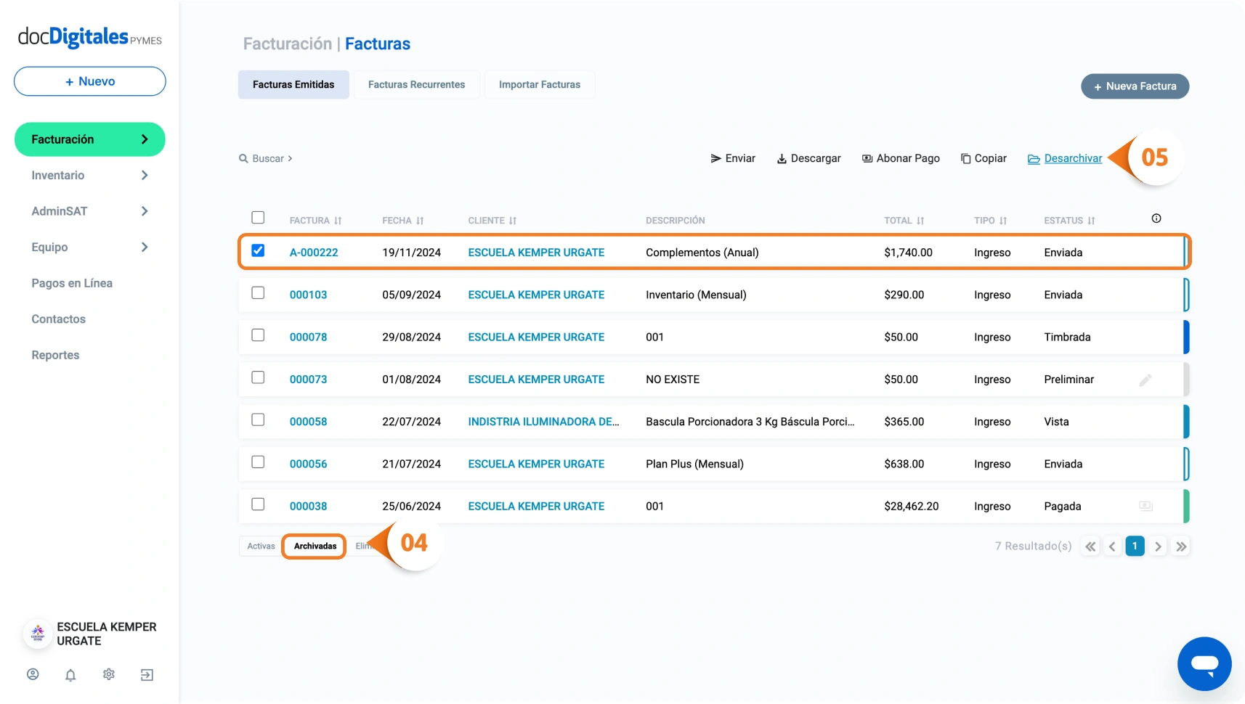The width and height of the screenshot is (1245, 704).
Task: Uncheck invoice A-000222 checkbox
Action: [x=258, y=250]
